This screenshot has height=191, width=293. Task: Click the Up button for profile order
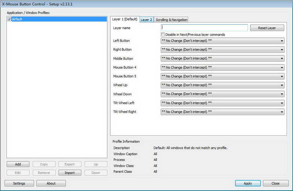96,164
